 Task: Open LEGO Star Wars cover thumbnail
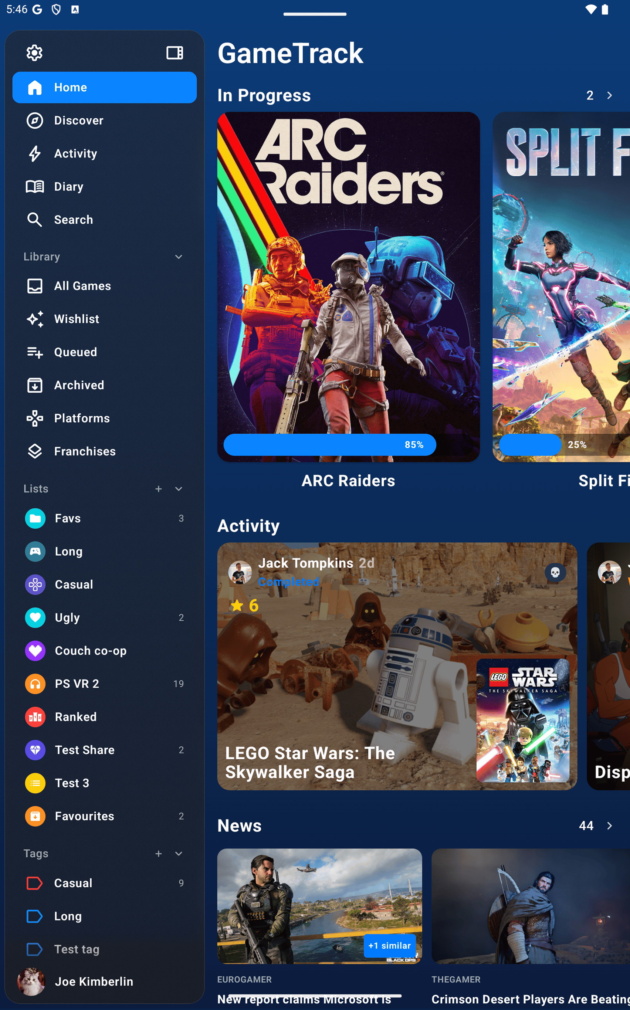[x=523, y=720]
